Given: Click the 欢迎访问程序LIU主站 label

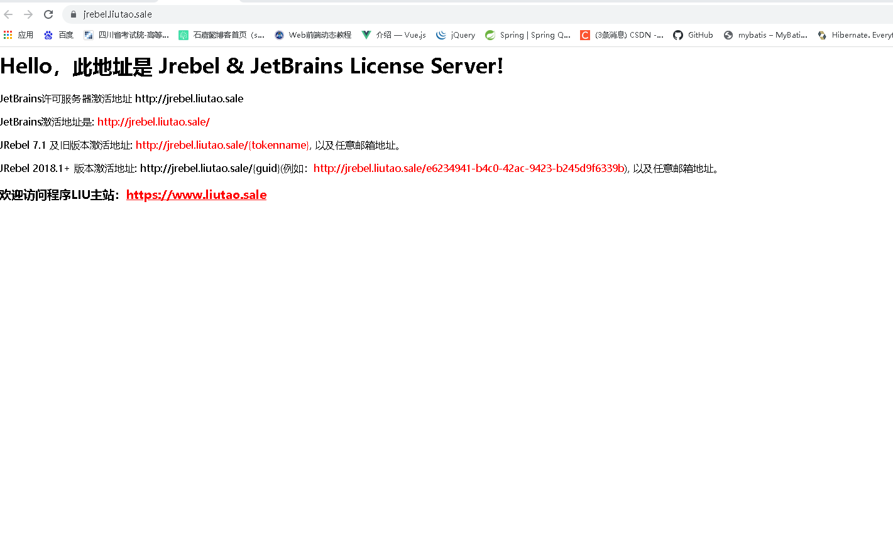Looking at the screenshot, I should coord(60,195).
